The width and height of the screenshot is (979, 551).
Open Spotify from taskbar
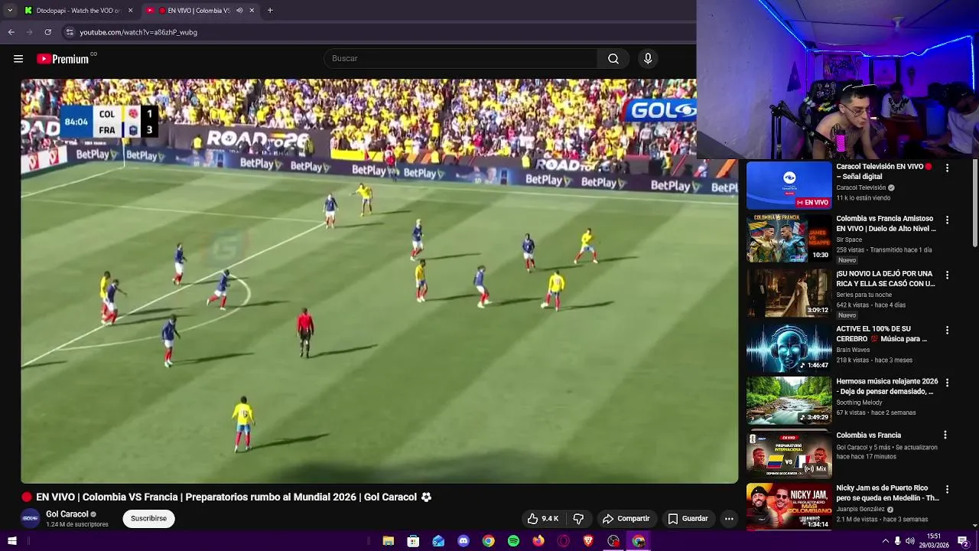pyautogui.click(x=513, y=541)
